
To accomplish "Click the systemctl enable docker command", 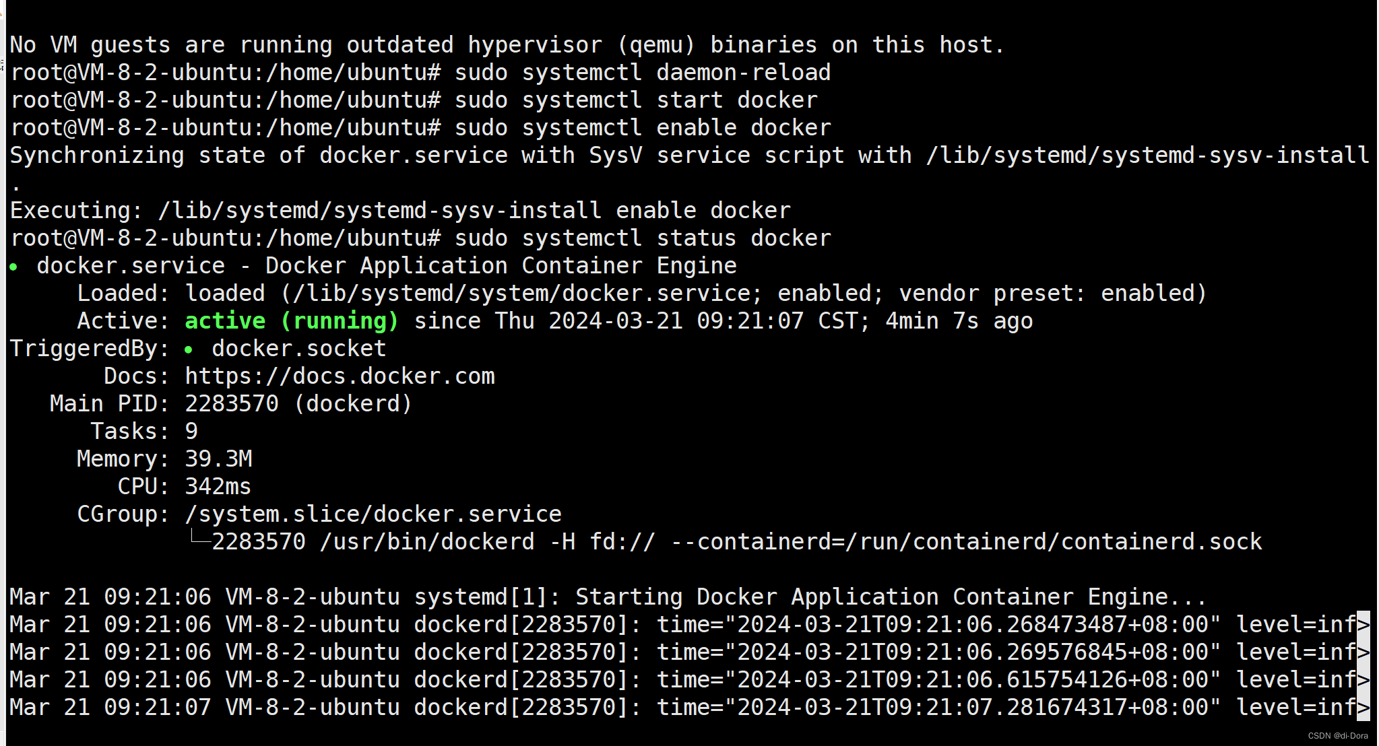I will (642, 128).
